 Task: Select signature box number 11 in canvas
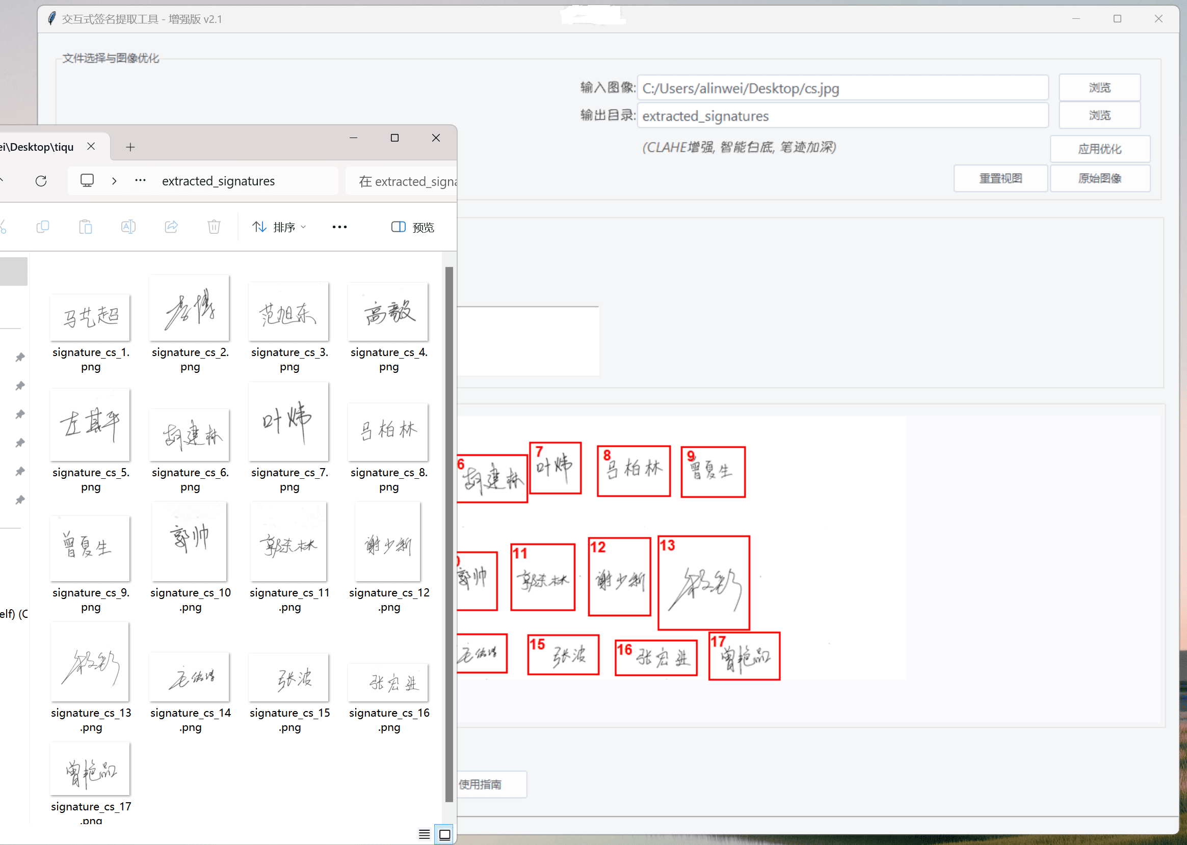coord(542,577)
